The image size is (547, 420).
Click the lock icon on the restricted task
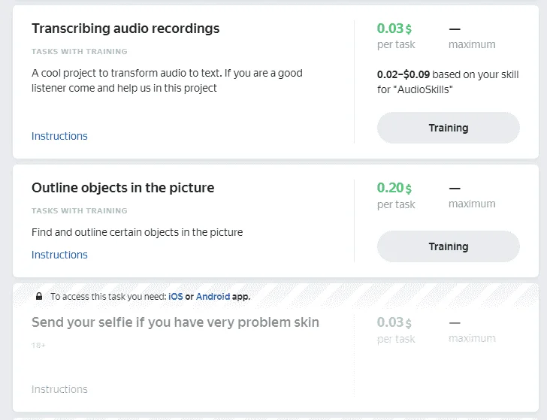[39, 296]
